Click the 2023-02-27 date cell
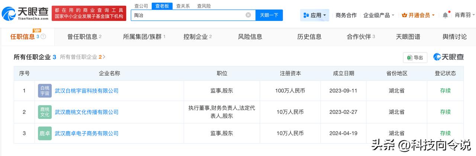The width and height of the screenshot is (476, 156). (343, 112)
